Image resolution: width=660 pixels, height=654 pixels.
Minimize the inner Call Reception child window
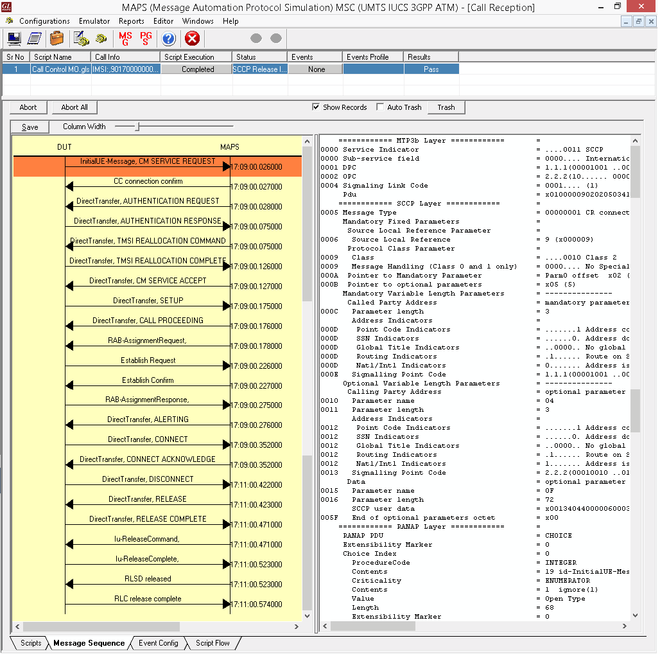tap(627, 21)
